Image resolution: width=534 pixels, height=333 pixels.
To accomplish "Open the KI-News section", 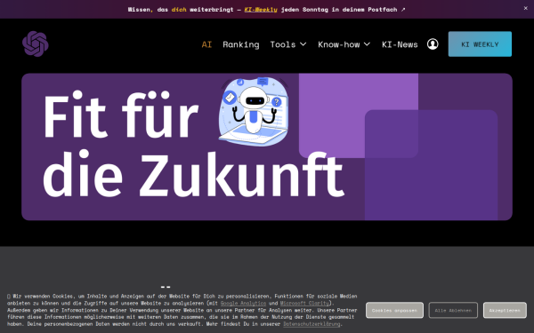I will pyautogui.click(x=400, y=44).
